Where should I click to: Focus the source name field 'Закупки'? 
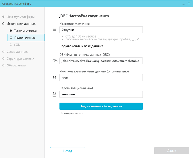pyautogui.click(x=101, y=30)
